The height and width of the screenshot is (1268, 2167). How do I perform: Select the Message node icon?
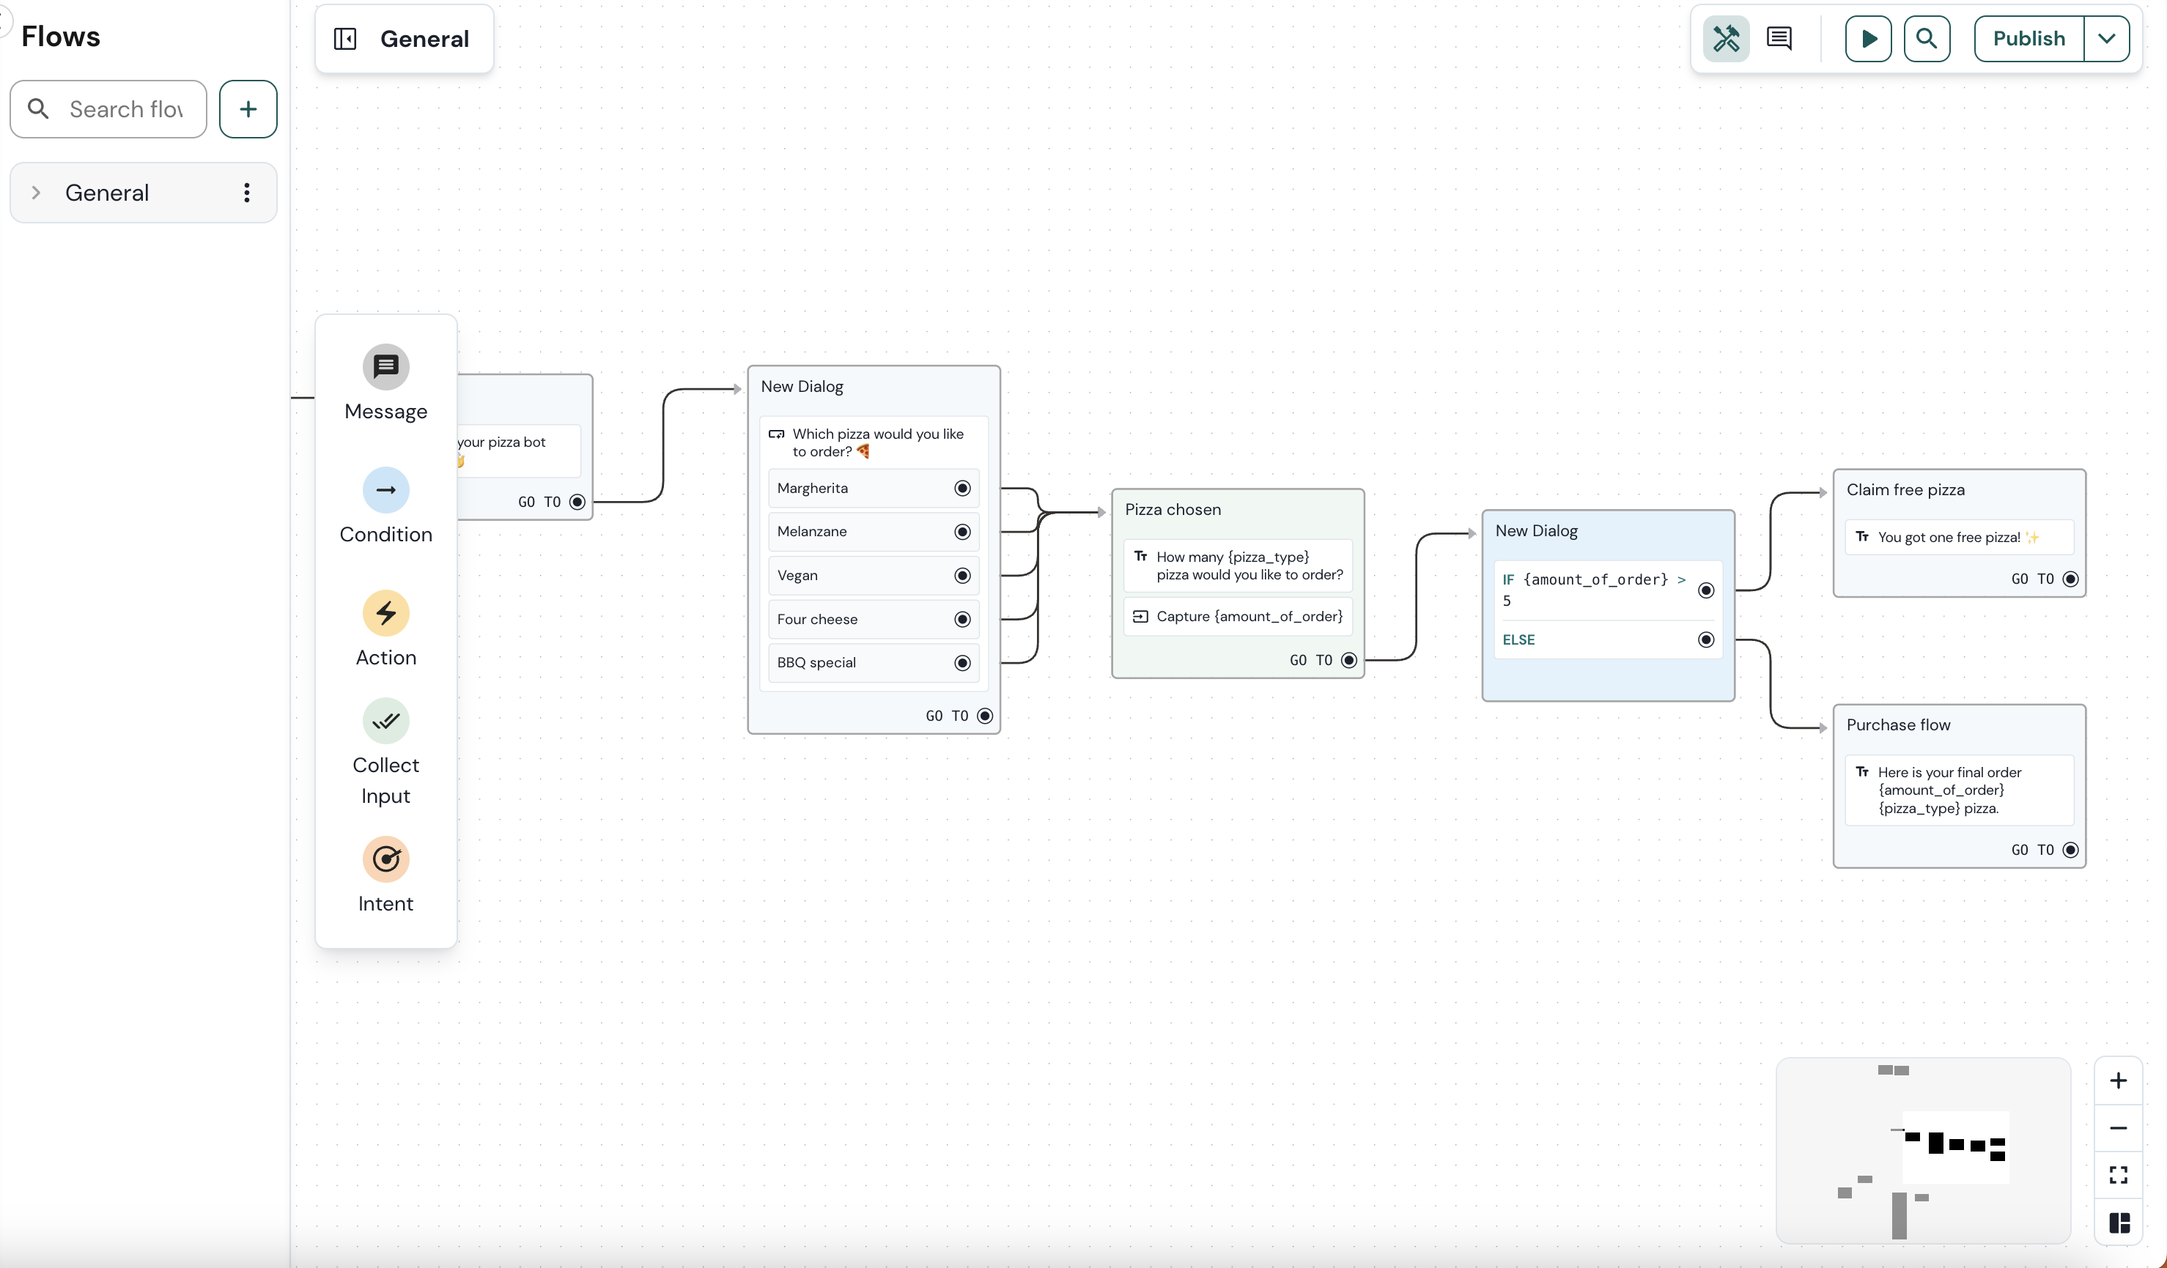tap(385, 367)
